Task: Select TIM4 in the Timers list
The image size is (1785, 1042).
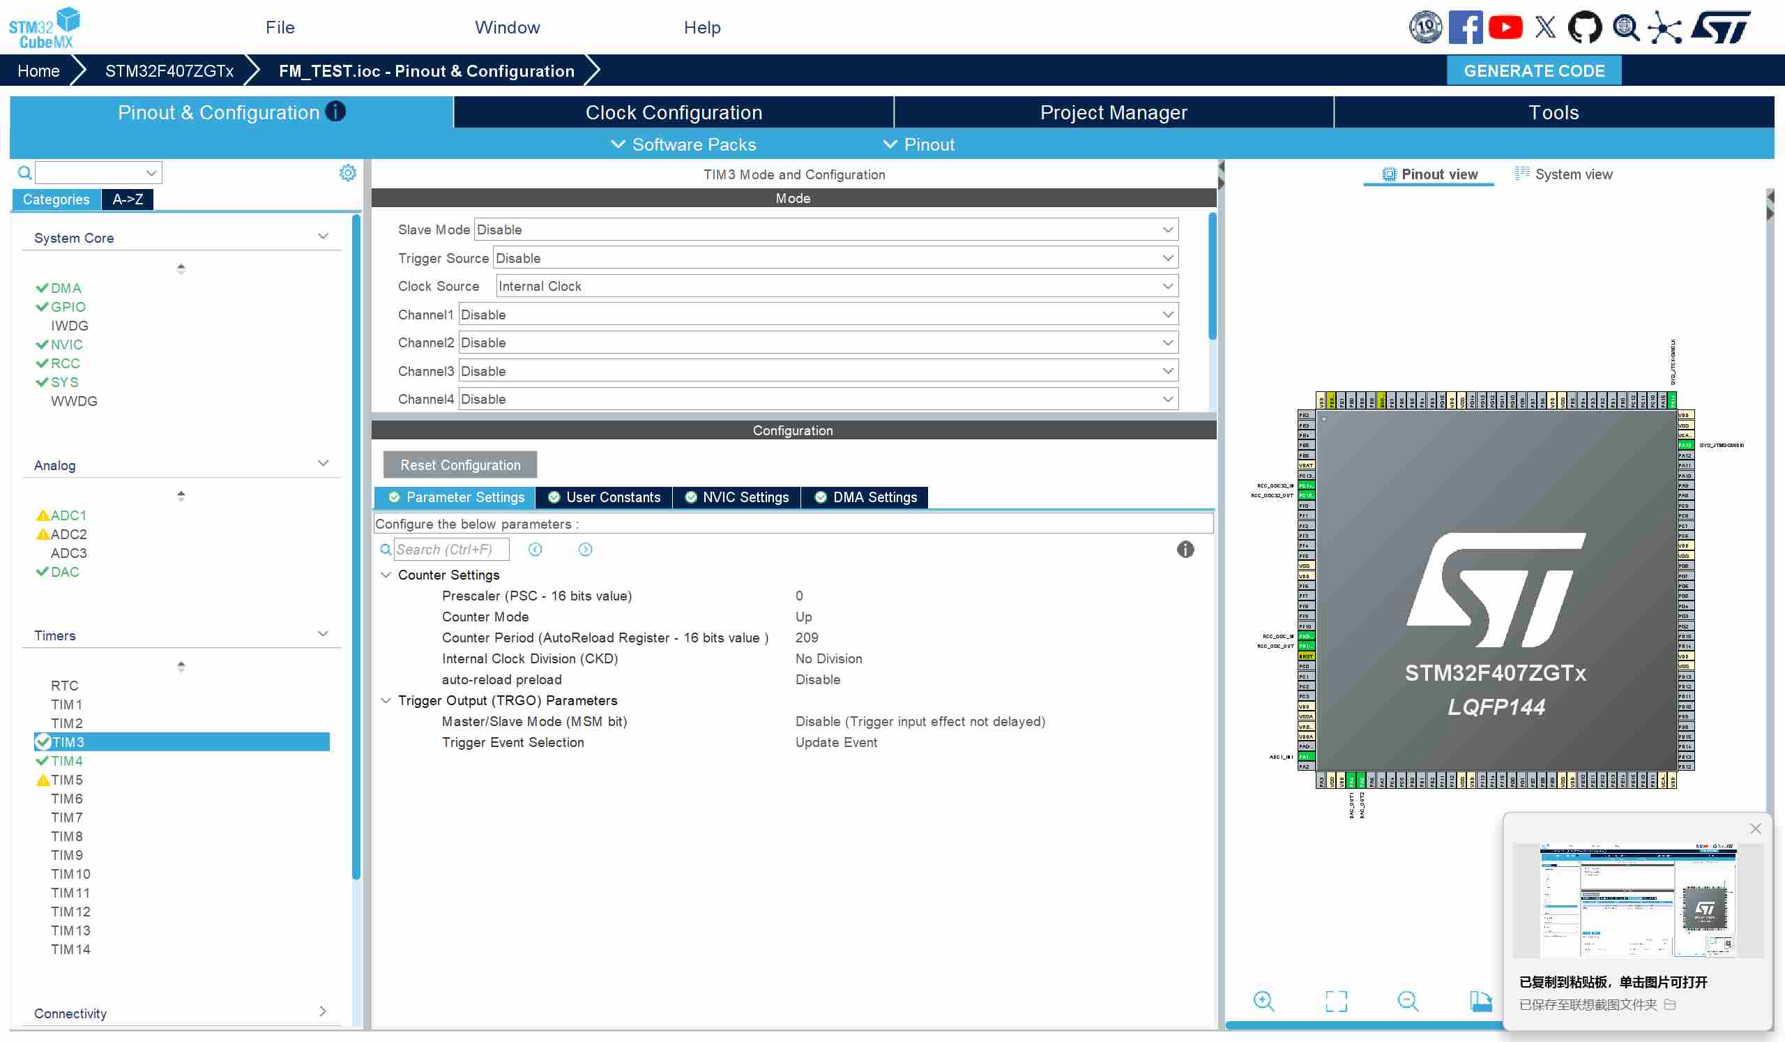Action: pyautogui.click(x=66, y=761)
